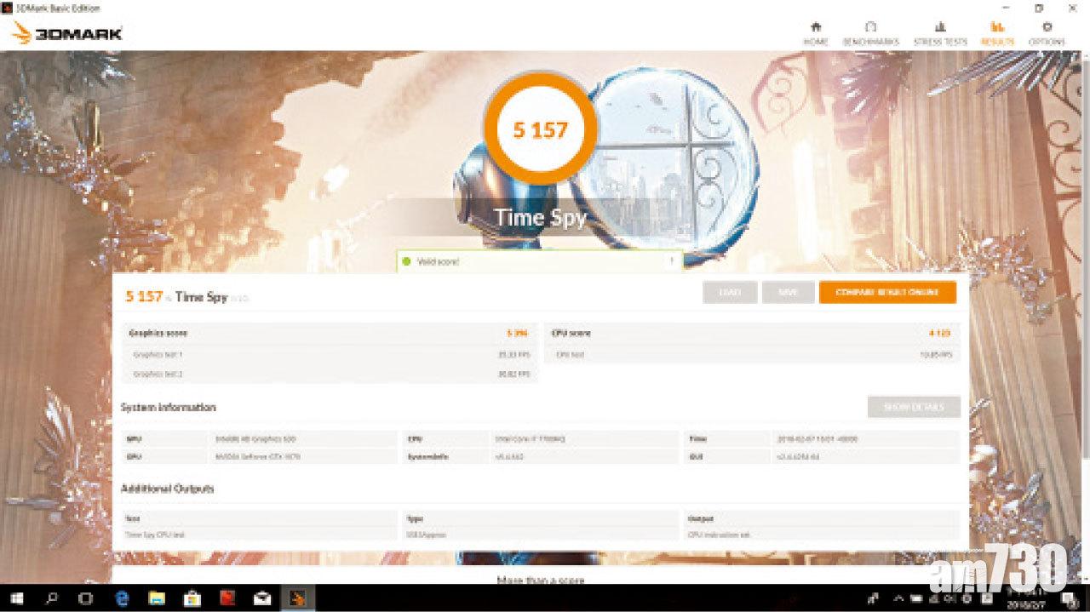
Task: Click the 3DMark icon in the taskbar
Action: pyautogui.click(x=296, y=598)
